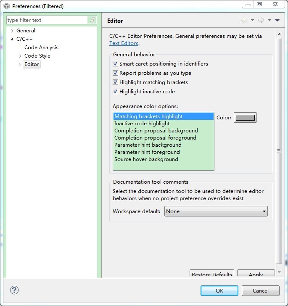Select C/C++ in the preferences tree
This screenshot has width=288, height=306.
point(24,39)
